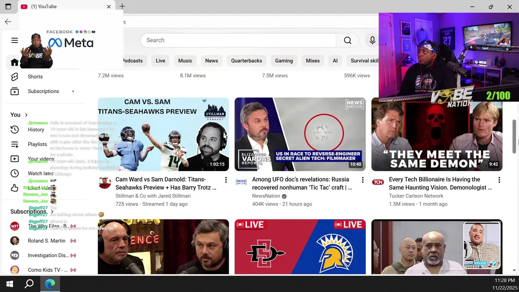Image resolution: width=519 pixels, height=292 pixels.
Task: Close the (1) YouTube tab
Action: click(109, 6)
